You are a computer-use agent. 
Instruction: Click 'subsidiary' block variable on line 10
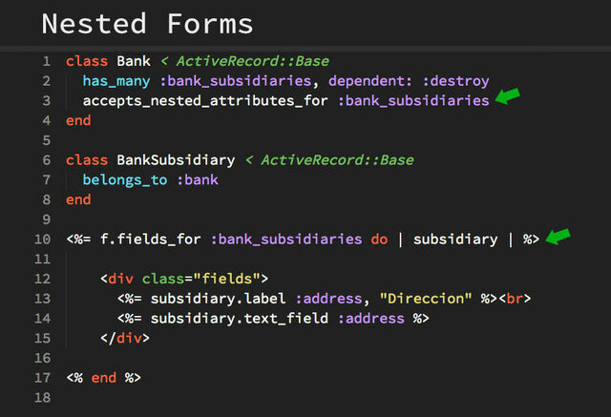(455, 240)
